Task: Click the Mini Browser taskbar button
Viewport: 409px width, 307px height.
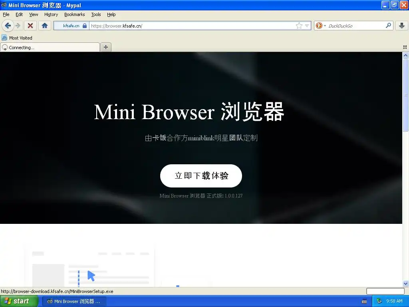Action: [x=74, y=301]
